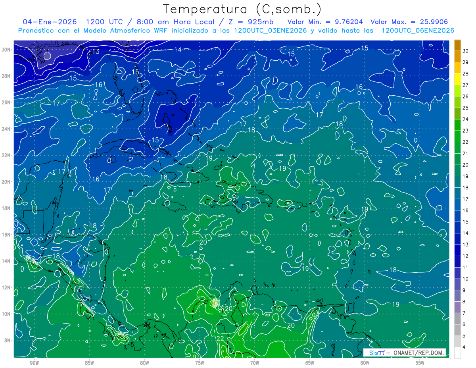The height and width of the screenshot is (368, 476).
Task: Click the valid-until time "1200UTC_06ENE2026"
Action: click(418, 31)
